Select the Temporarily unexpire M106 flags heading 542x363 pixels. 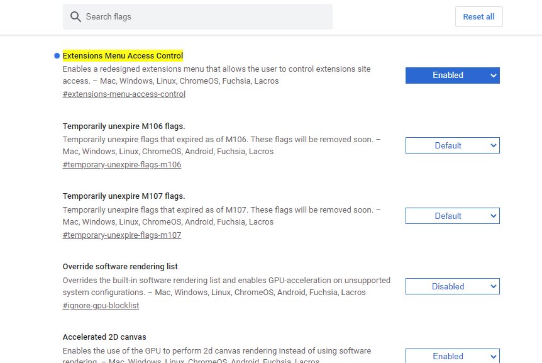tap(123, 126)
